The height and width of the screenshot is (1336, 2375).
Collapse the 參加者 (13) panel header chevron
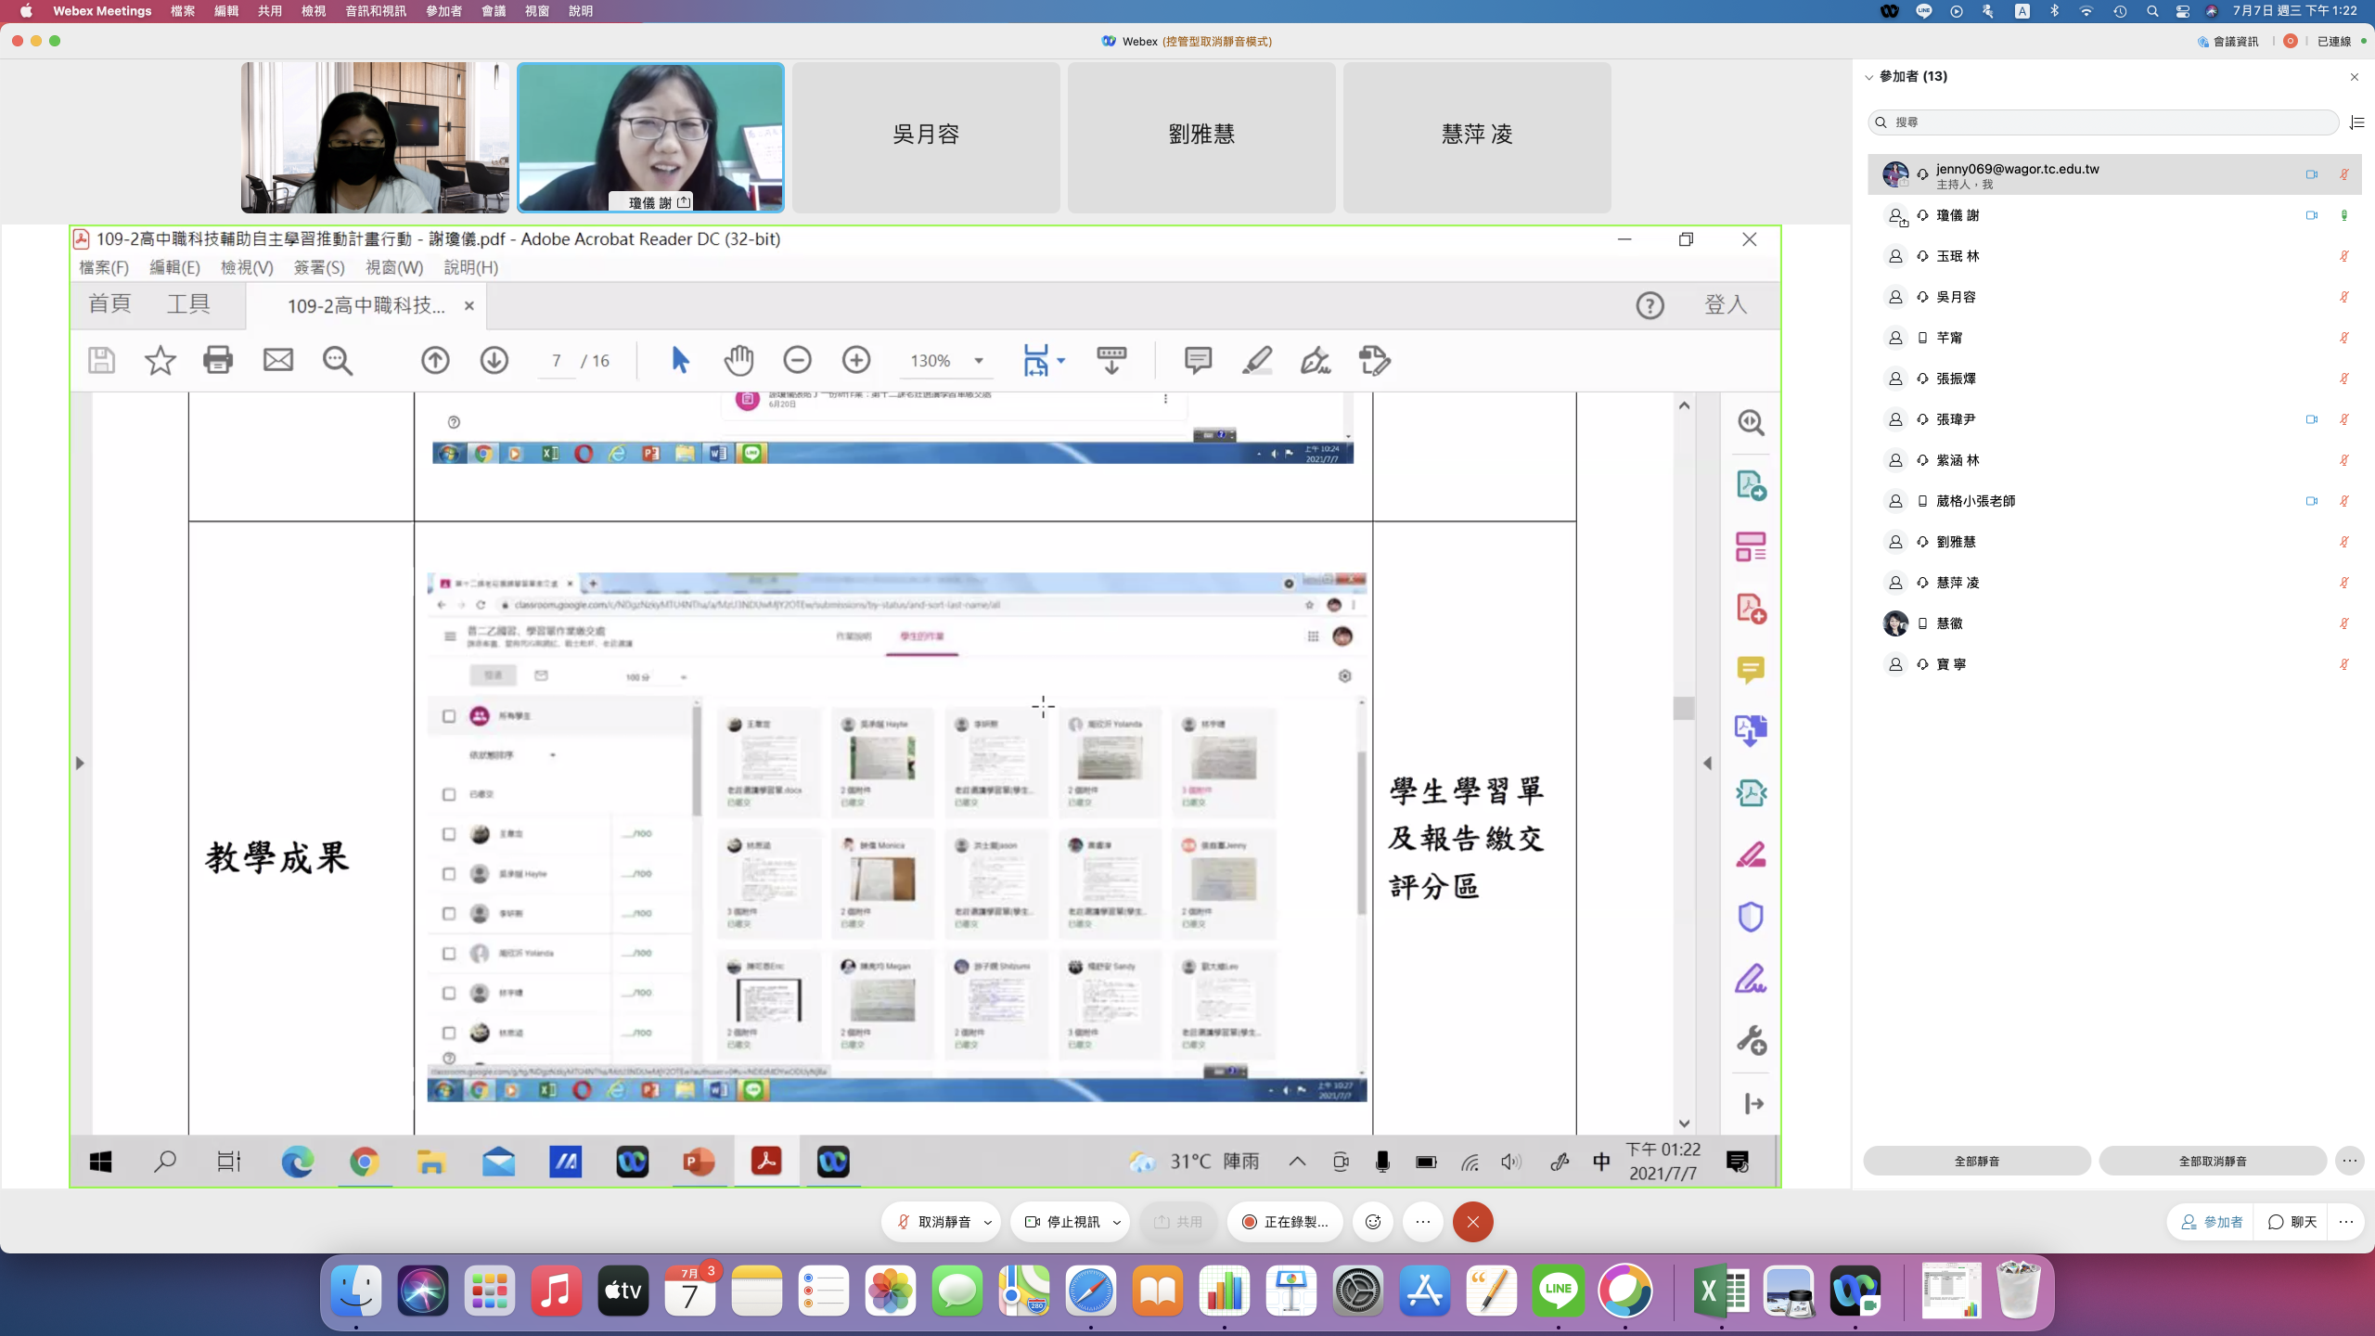pos(1869,77)
